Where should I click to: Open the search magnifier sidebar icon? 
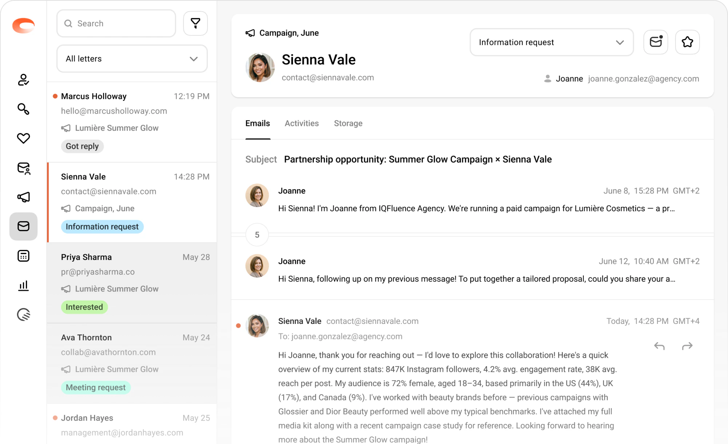23,109
